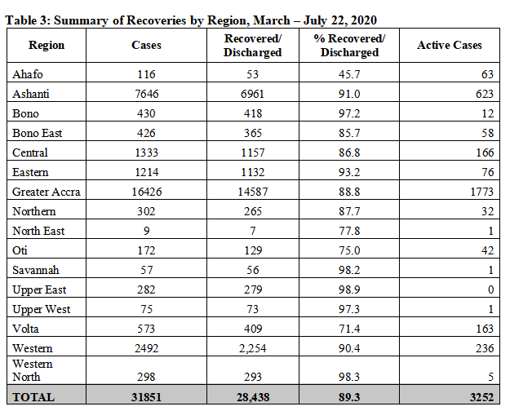Click the 'Cases' column header
Image resolution: width=510 pixels, height=411 pixels.
coord(146,46)
